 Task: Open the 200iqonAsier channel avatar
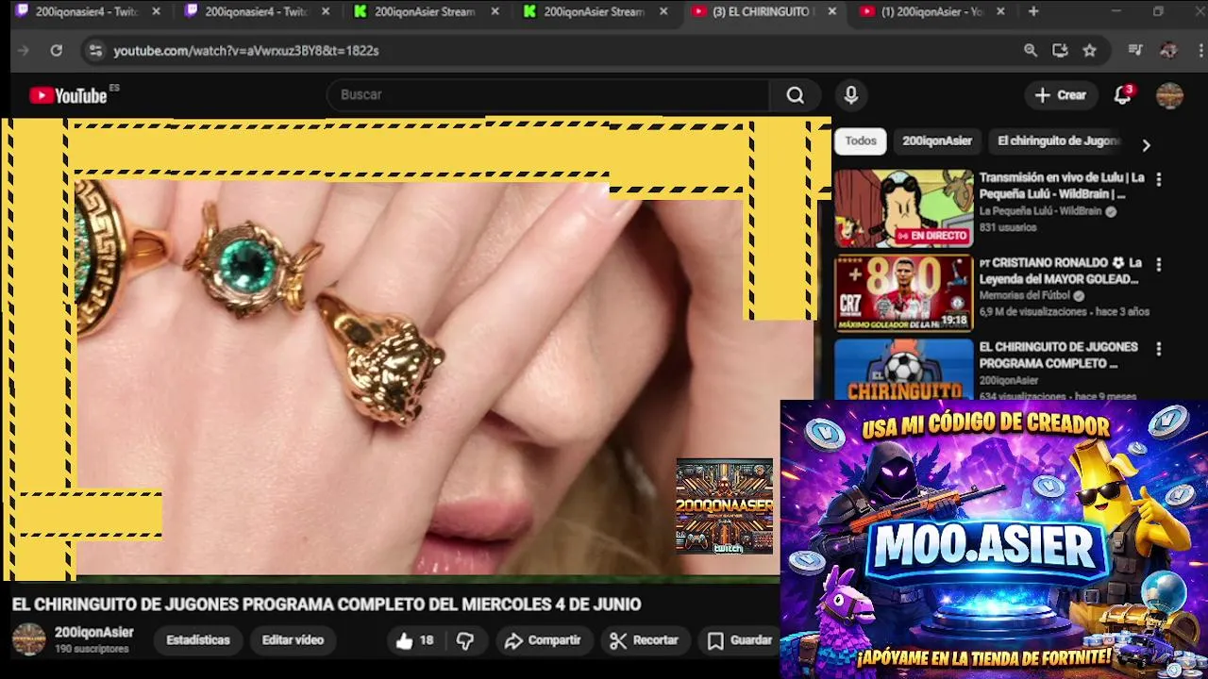[x=28, y=639]
